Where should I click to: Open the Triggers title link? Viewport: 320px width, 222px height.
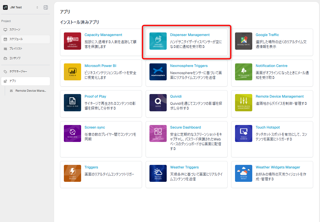pyautogui.click(x=91, y=167)
